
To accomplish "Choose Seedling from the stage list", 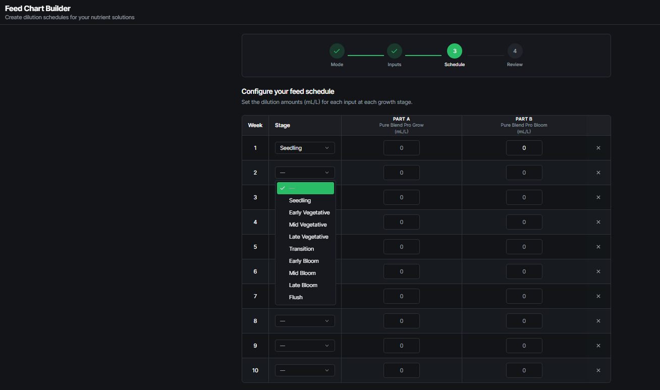I will pyautogui.click(x=305, y=200).
